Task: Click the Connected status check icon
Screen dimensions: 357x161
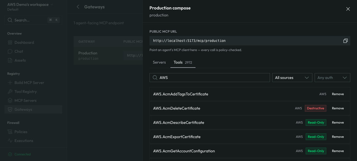Action: 10,154
